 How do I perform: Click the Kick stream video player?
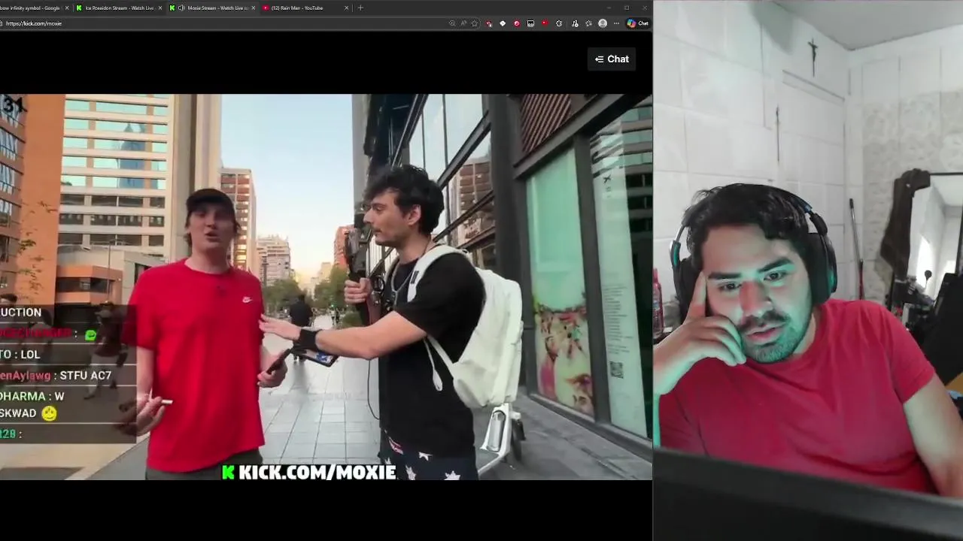(x=326, y=287)
